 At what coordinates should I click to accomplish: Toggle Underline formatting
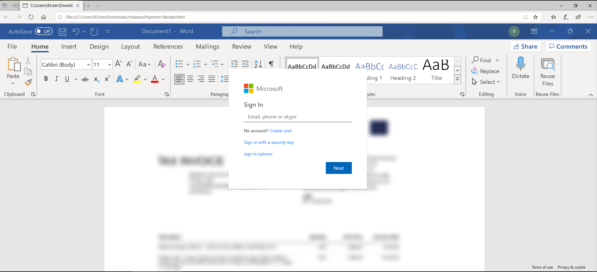[x=67, y=79]
